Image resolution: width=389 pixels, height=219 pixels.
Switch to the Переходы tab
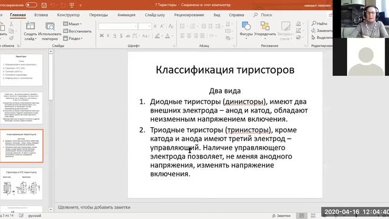click(x=98, y=15)
